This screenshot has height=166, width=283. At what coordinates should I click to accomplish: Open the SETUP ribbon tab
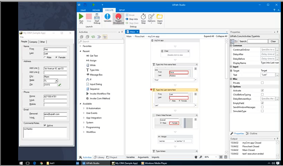(122, 10)
